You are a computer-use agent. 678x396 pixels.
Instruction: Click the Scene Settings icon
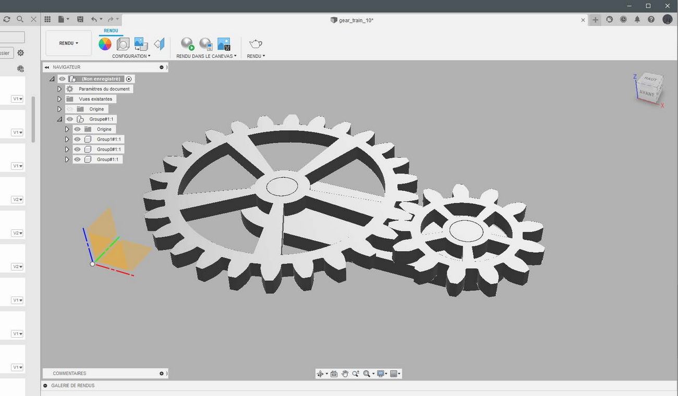(123, 44)
